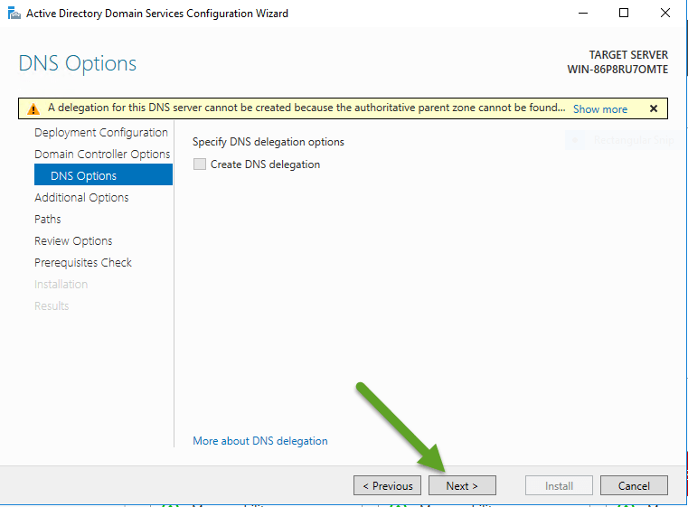Dismiss the DNS delegation warning banner
688x507 pixels.
(653, 108)
